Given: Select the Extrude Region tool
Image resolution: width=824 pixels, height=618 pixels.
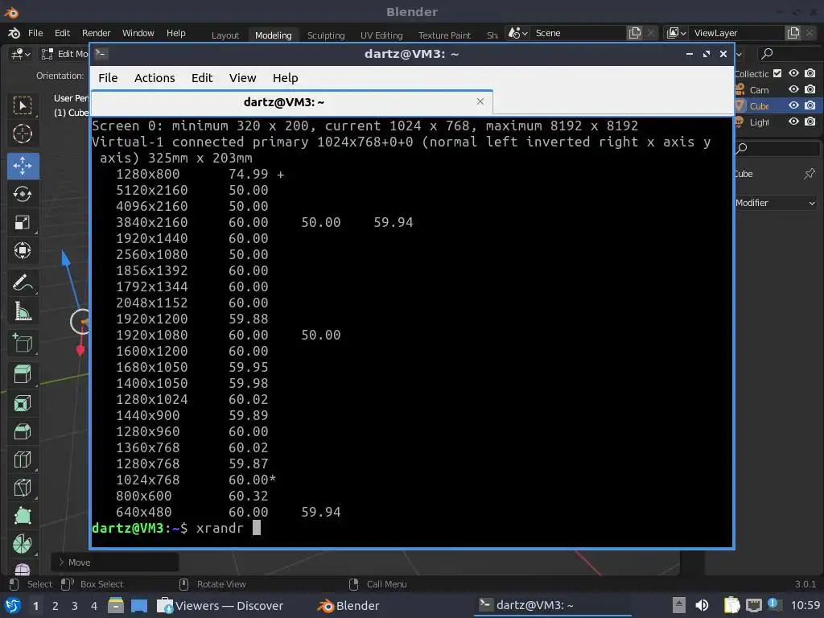Looking at the screenshot, I should [23, 375].
